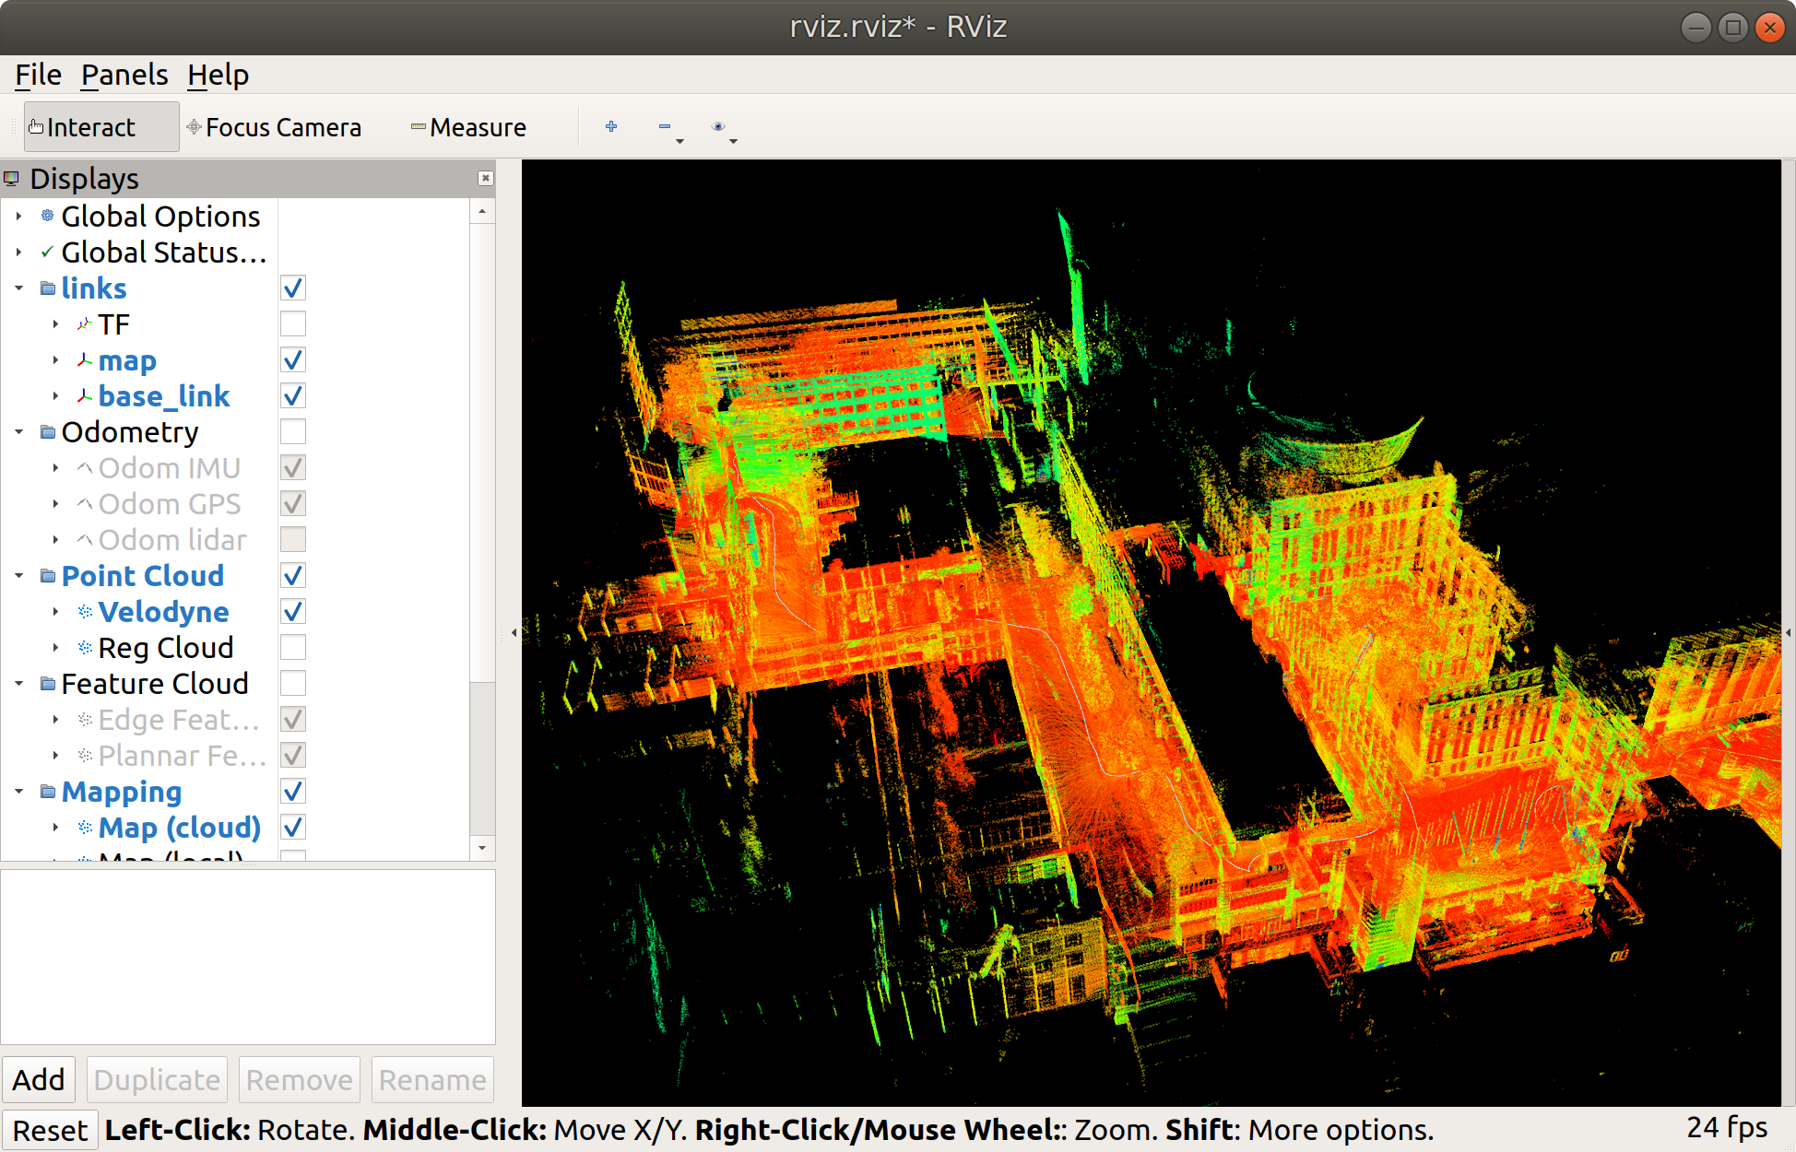Collapse the links group
This screenshot has height=1152, width=1796.
[x=19, y=288]
